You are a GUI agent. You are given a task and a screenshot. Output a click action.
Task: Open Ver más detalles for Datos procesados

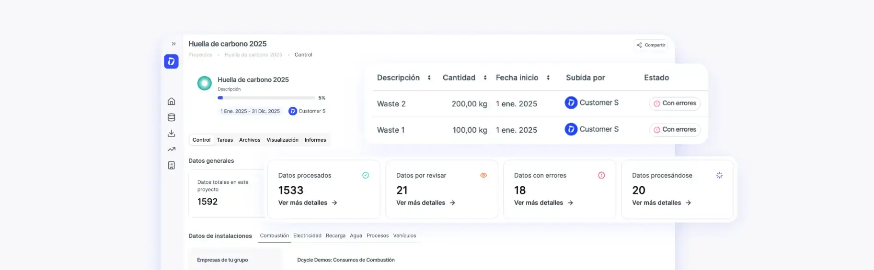point(308,203)
